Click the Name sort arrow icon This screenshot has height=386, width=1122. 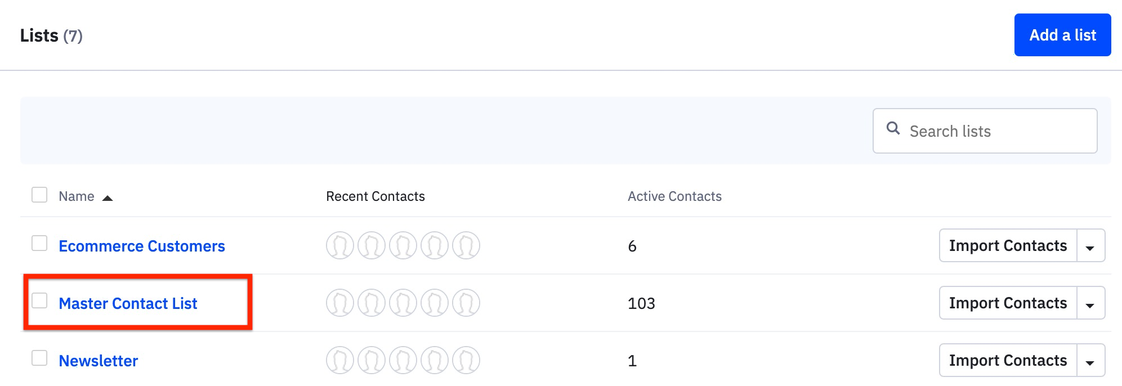(x=108, y=198)
